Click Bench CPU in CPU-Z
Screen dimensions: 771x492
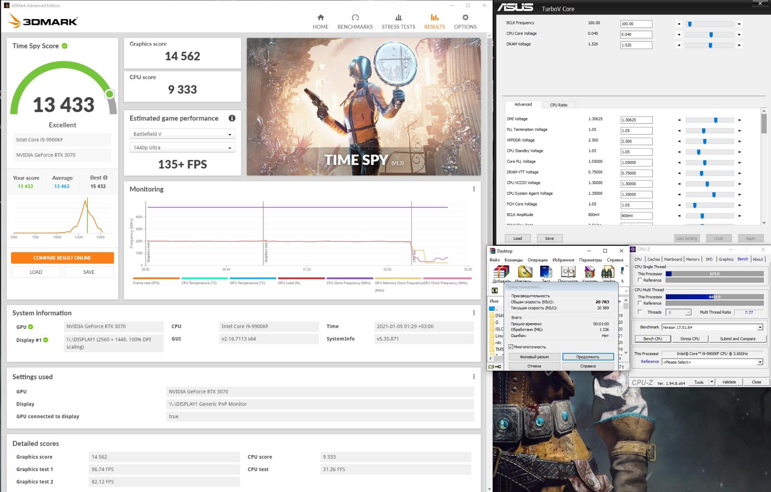(653, 339)
